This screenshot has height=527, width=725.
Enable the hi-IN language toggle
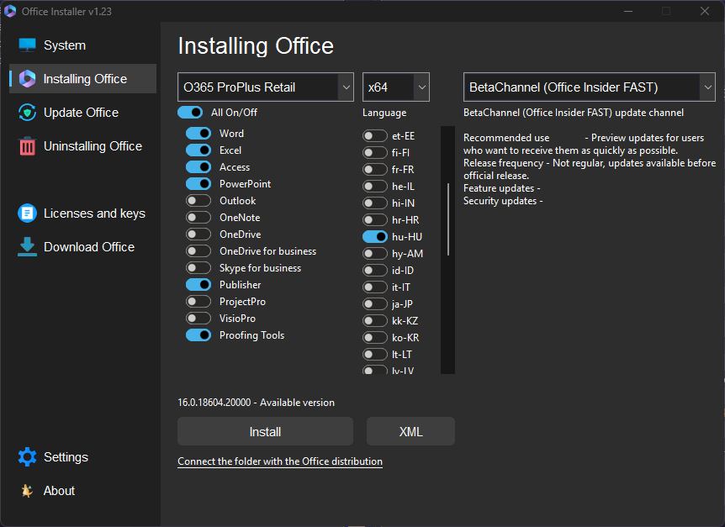click(375, 203)
